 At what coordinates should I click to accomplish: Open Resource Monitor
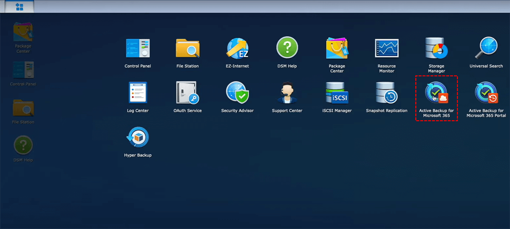pos(386,48)
